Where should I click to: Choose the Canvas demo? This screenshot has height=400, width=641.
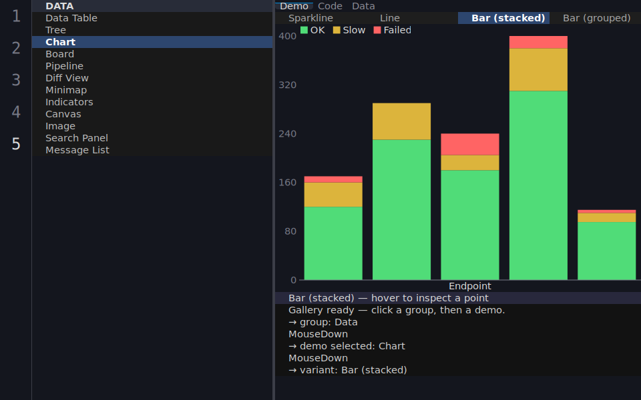coord(152,114)
